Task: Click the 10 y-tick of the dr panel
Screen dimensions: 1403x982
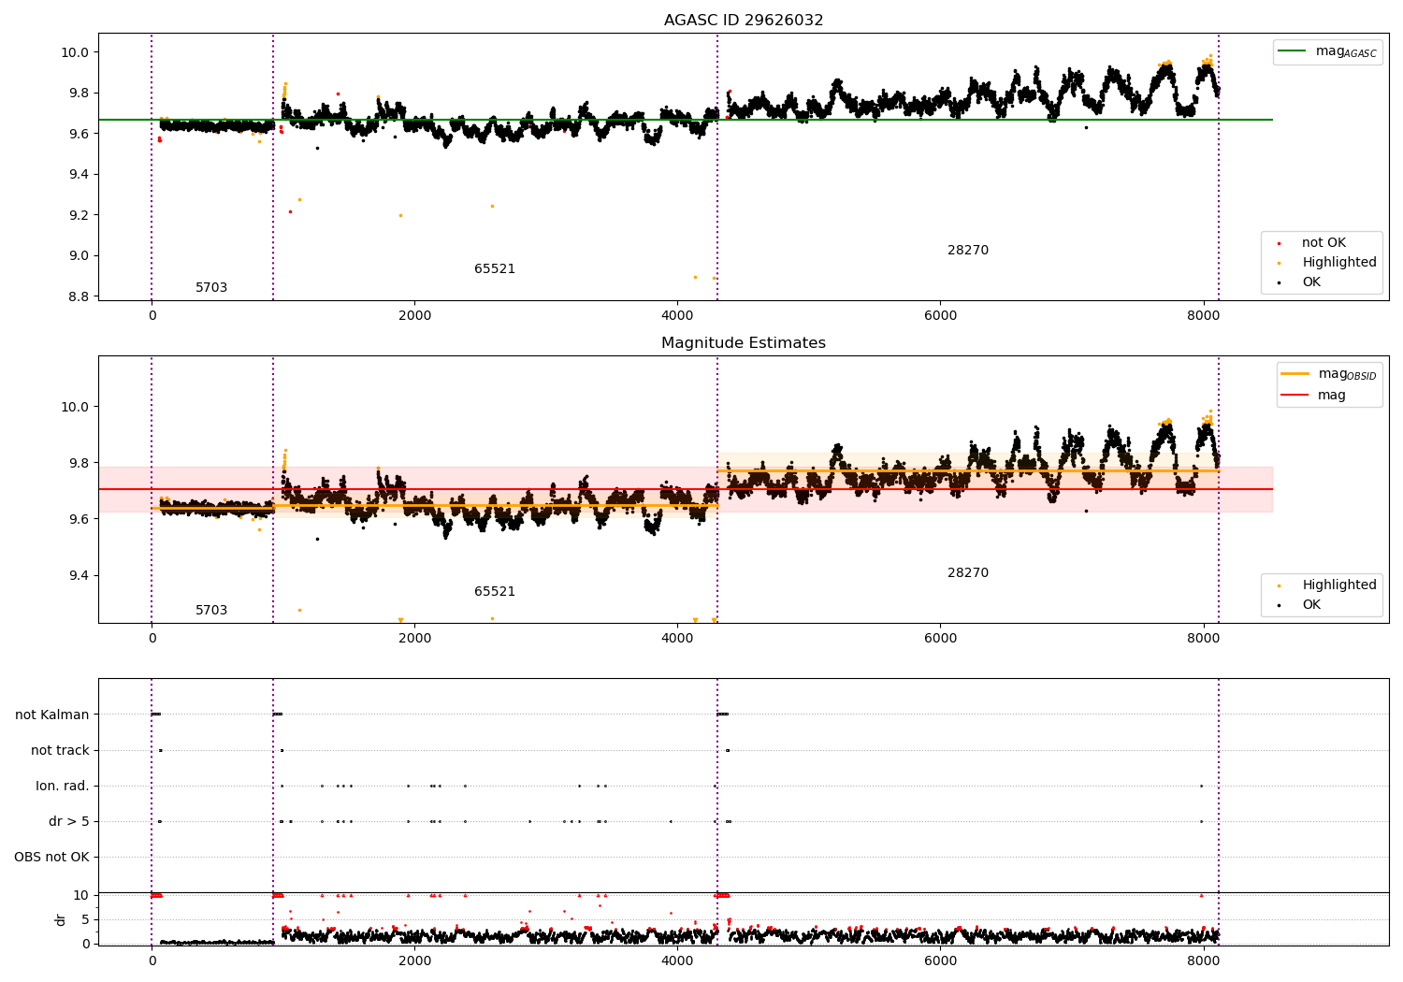Action: pyautogui.click(x=81, y=895)
